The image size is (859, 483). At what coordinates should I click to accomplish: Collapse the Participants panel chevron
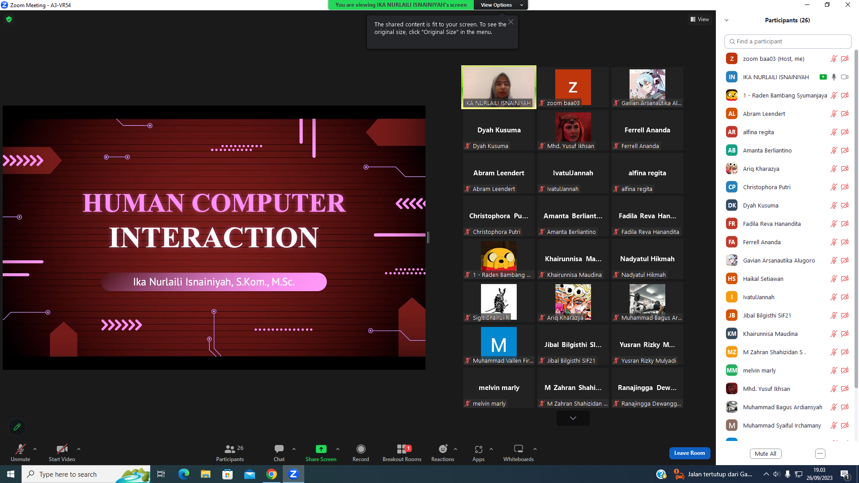727,20
